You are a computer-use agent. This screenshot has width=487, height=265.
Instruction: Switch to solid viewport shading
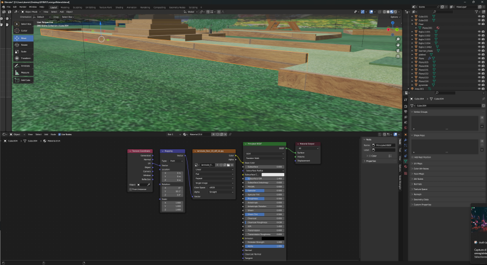click(x=388, y=12)
